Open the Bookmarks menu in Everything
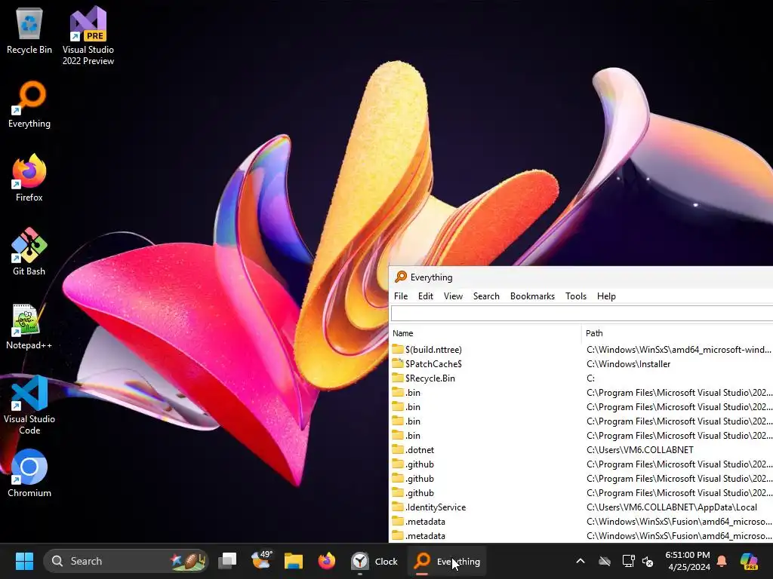773x579 pixels. pyautogui.click(x=532, y=296)
